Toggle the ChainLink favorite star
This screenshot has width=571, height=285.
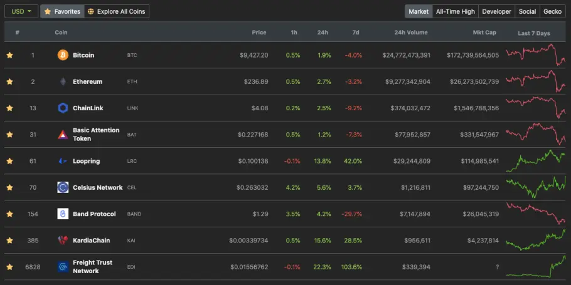coord(10,108)
